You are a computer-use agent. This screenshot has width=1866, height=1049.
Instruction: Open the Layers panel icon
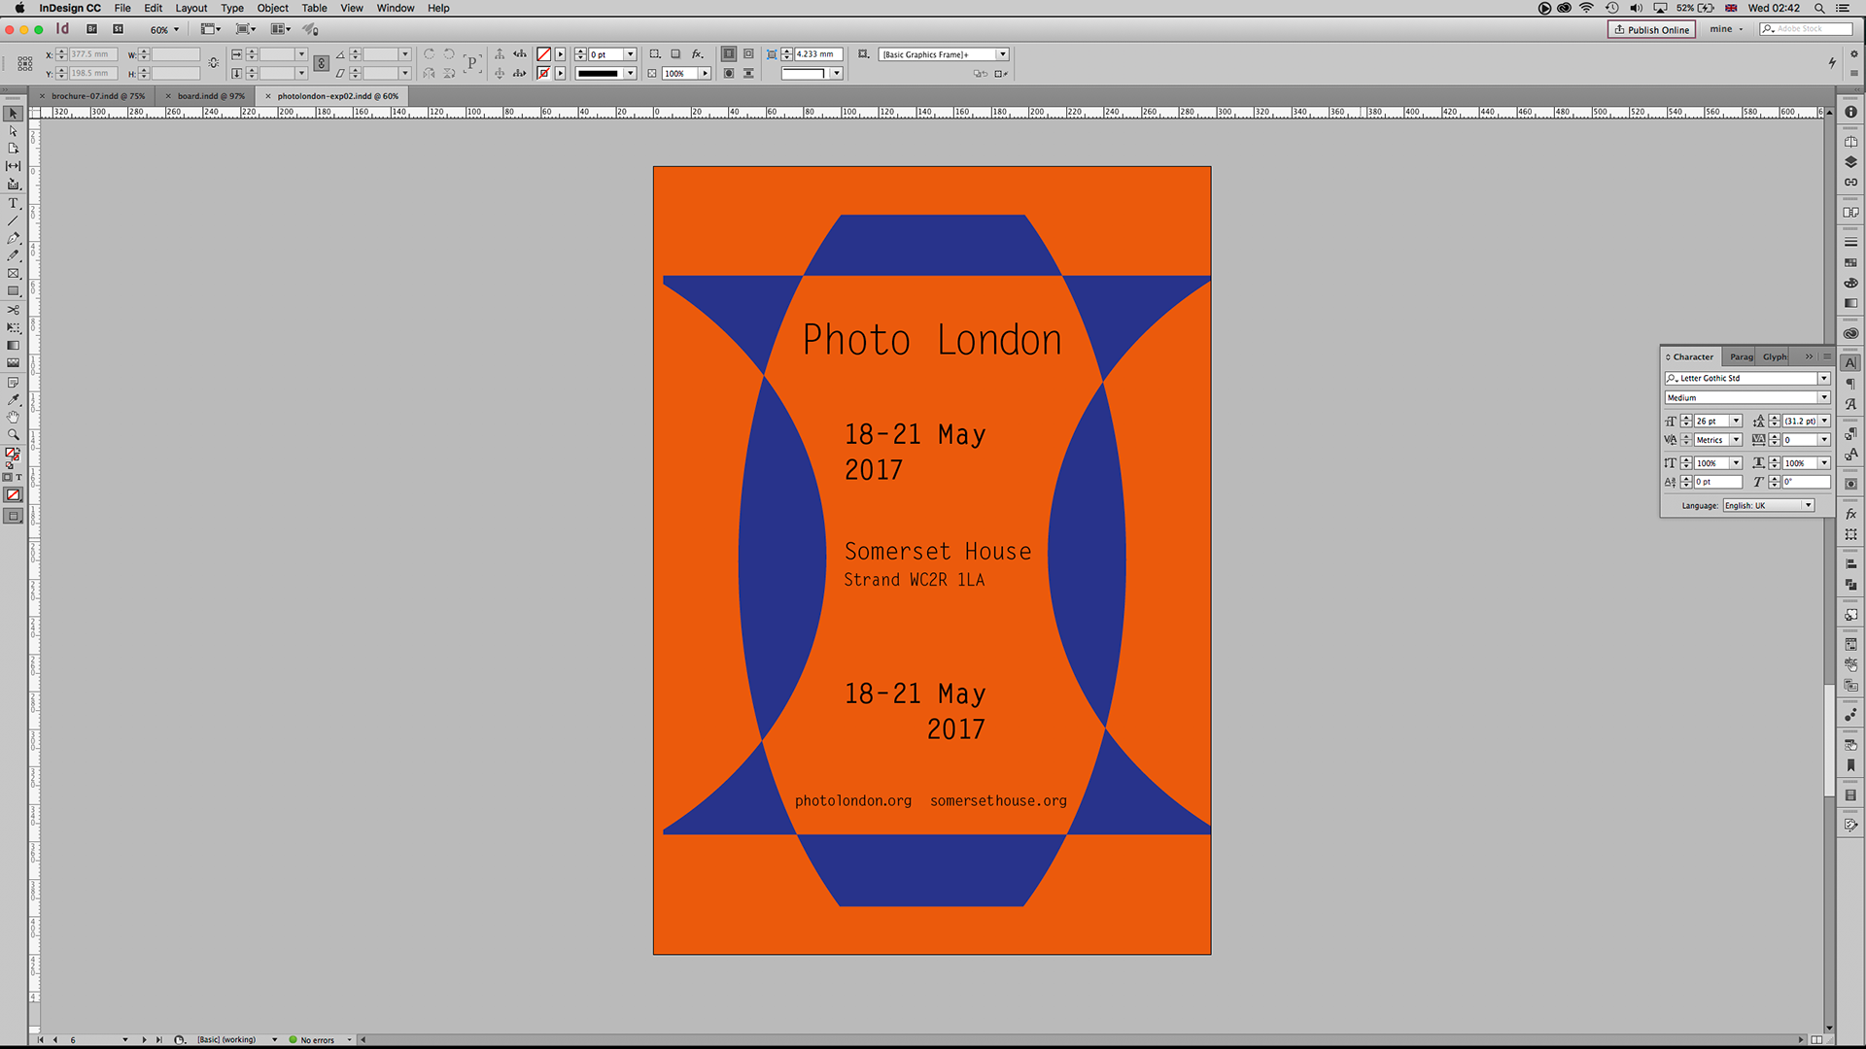1850,162
